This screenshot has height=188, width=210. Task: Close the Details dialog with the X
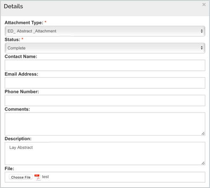pyautogui.click(x=204, y=5)
